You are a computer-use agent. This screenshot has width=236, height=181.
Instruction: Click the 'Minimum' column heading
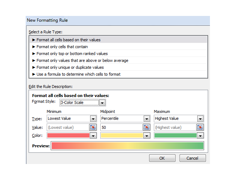(x=54, y=111)
